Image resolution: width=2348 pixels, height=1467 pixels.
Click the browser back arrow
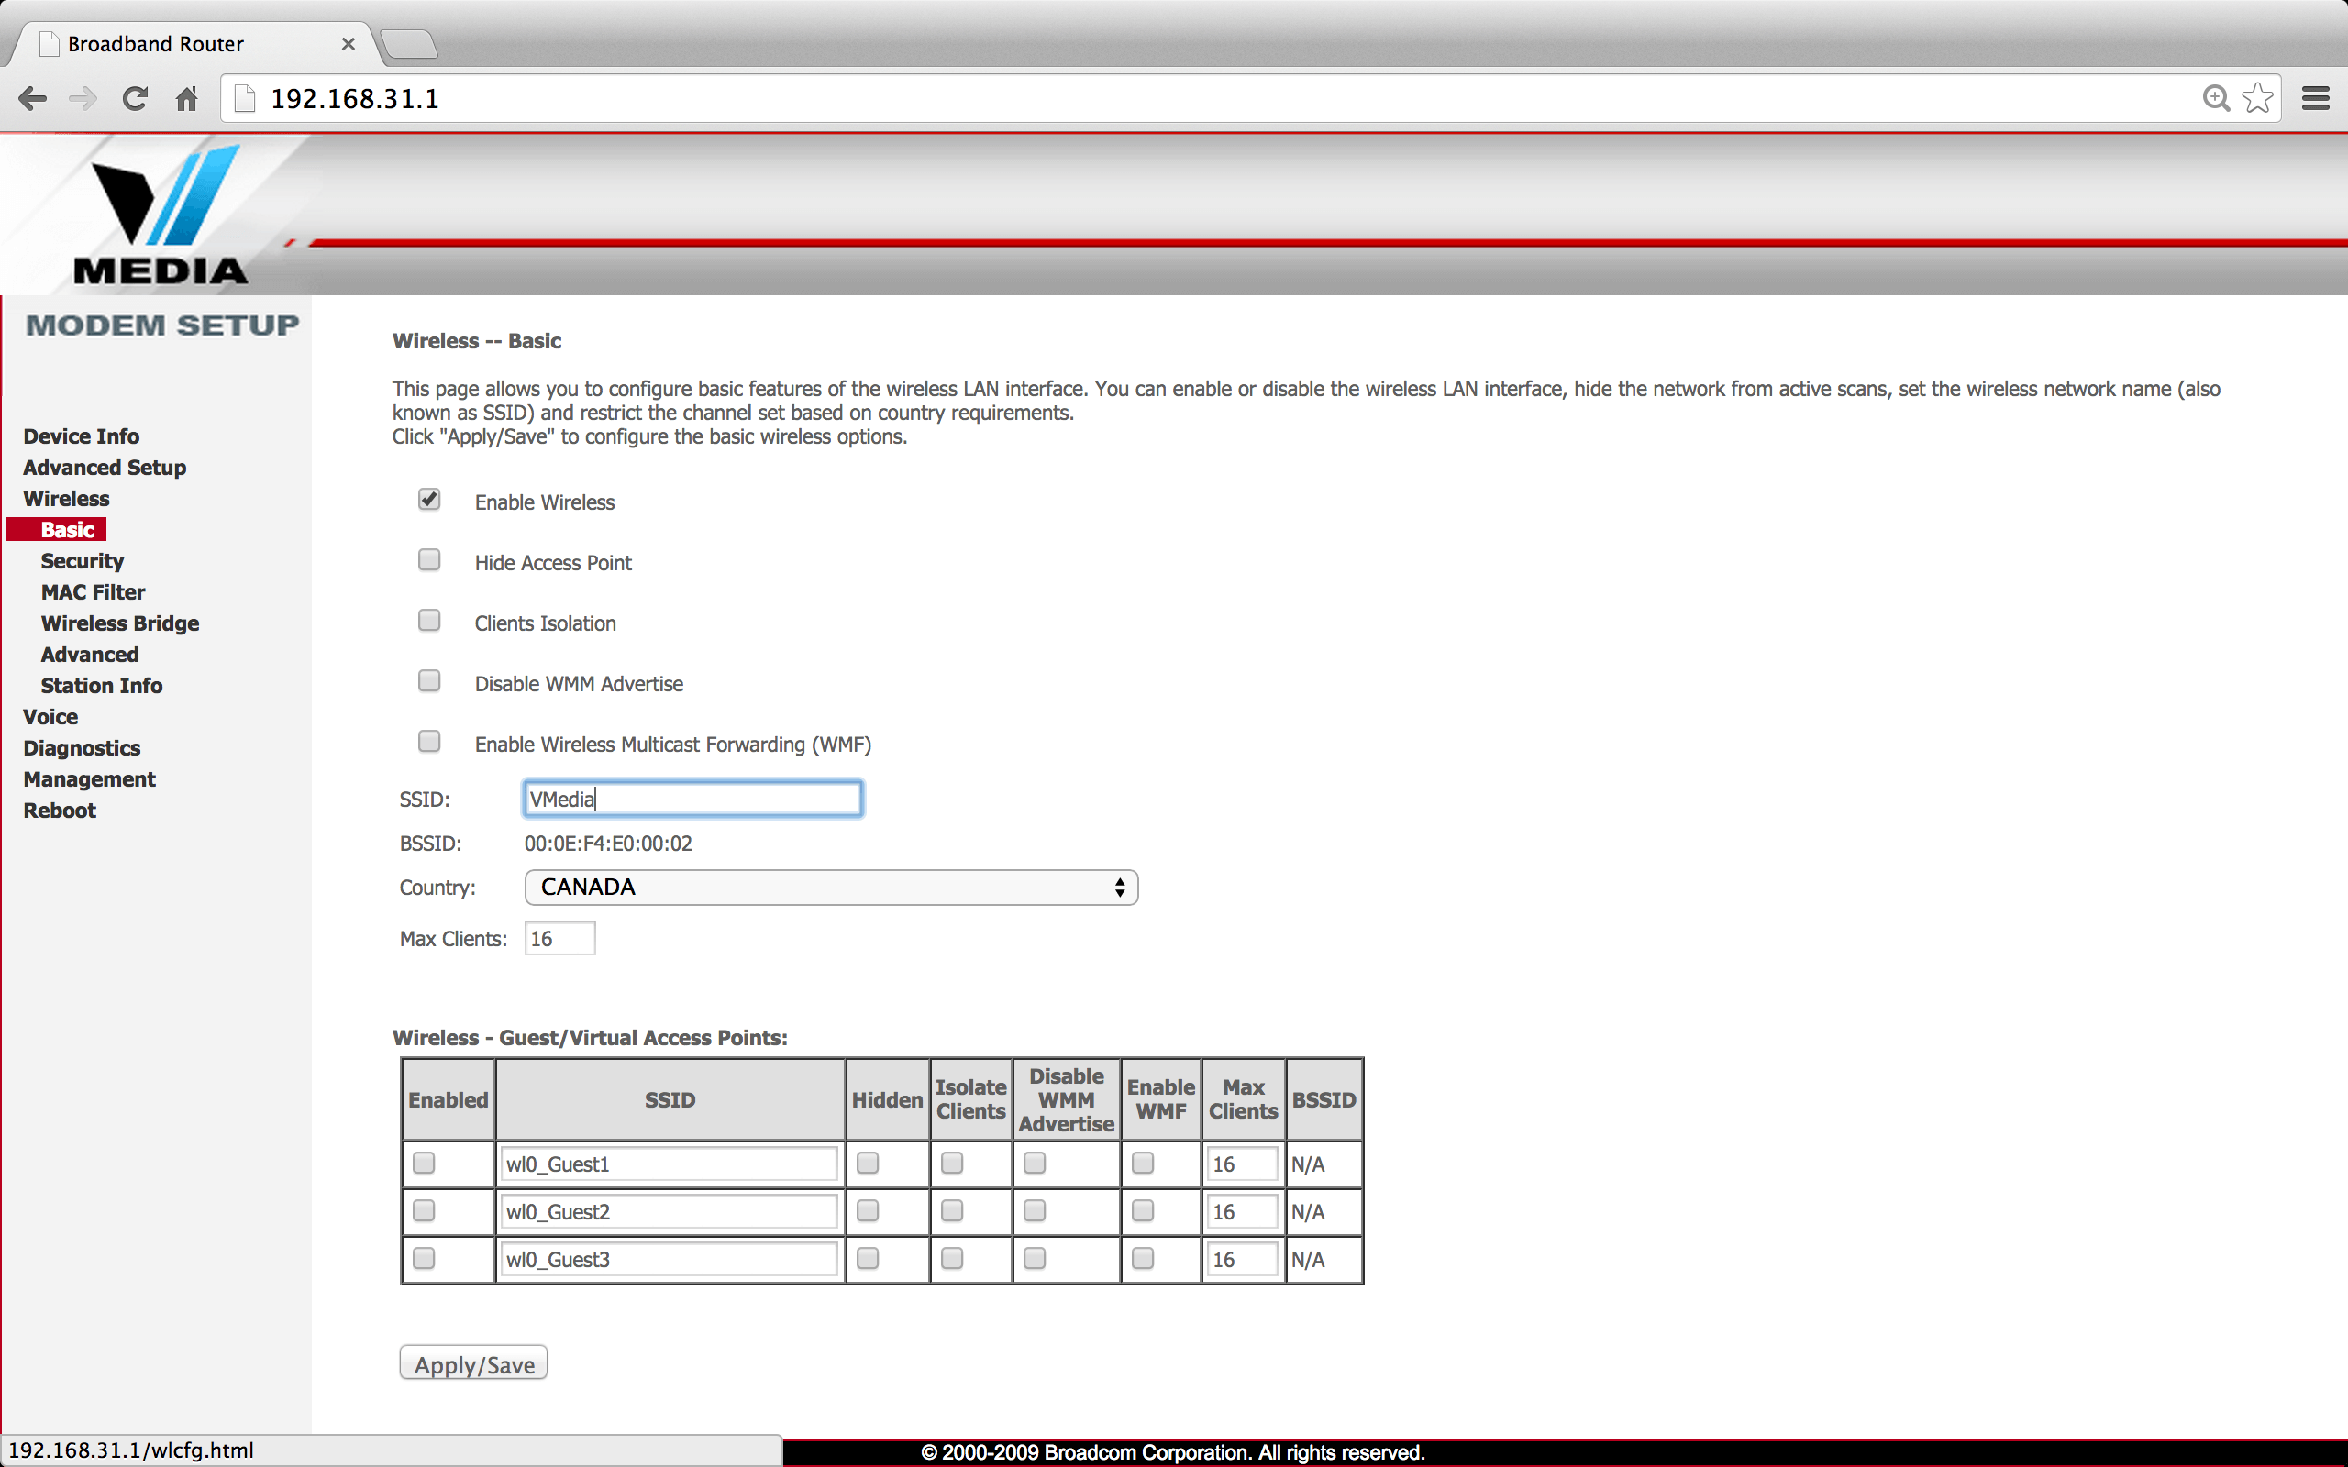pyautogui.click(x=33, y=98)
